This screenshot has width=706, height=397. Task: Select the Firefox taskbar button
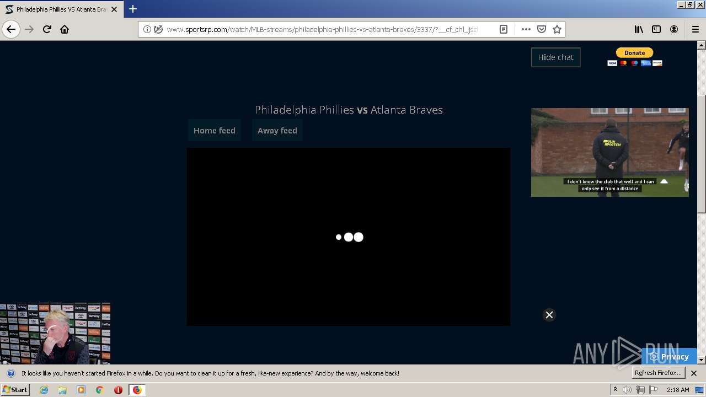pos(137,390)
